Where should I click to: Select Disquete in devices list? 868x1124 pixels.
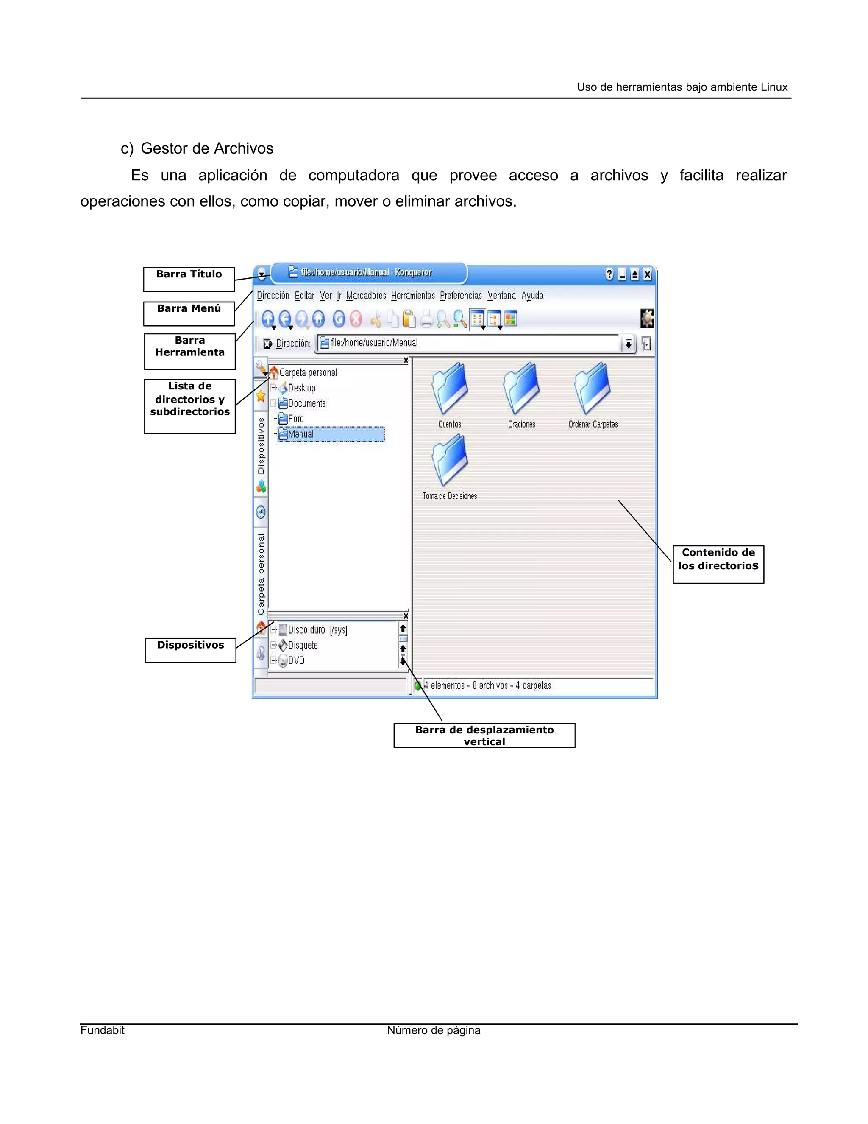click(x=298, y=646)
